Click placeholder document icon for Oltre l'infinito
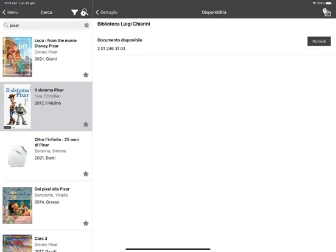 click(18, 156)
